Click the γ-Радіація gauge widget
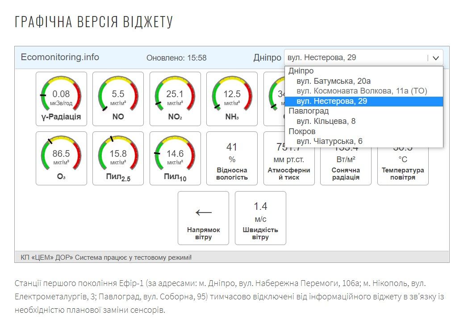 pyautogui.click(x=61, y=99)
